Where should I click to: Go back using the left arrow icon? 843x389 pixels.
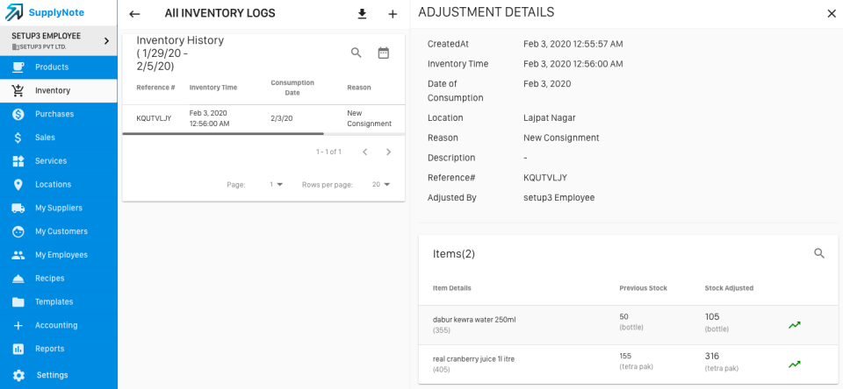point(134,14)
